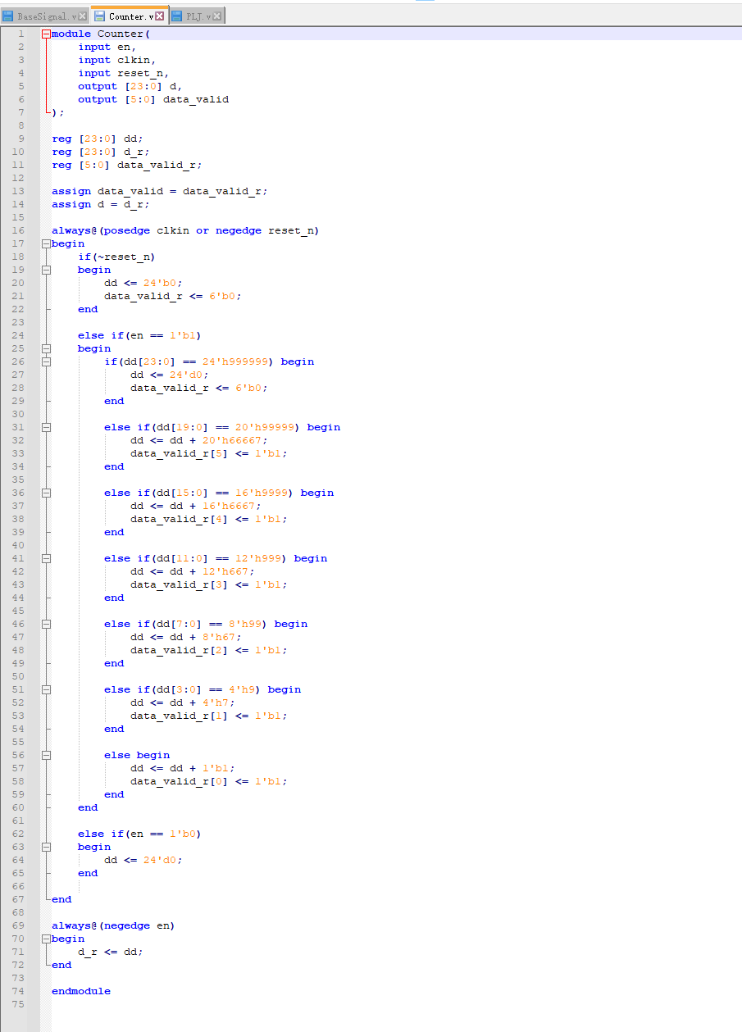Screen dimensions: 742x1032
Task: Click 'dd <= dd + 4'h7;' line
Action: 183,702
